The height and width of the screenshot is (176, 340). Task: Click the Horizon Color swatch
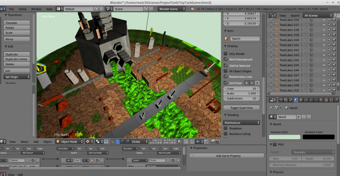coord(285,137)
